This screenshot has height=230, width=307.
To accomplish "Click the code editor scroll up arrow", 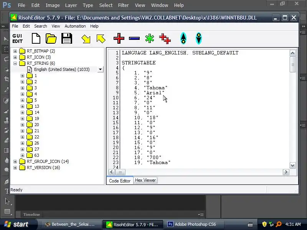I will tap(292, 53).
